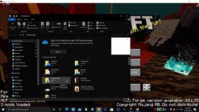Switch to the Home tab
The width and height of the screenshot is (199, 112).
[19, 19]
